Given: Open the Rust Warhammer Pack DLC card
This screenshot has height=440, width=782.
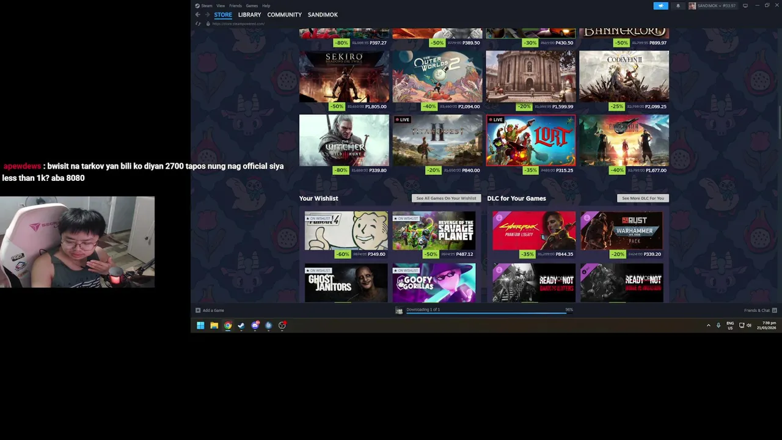Looking at the screenshot, I should click(621, 231).
